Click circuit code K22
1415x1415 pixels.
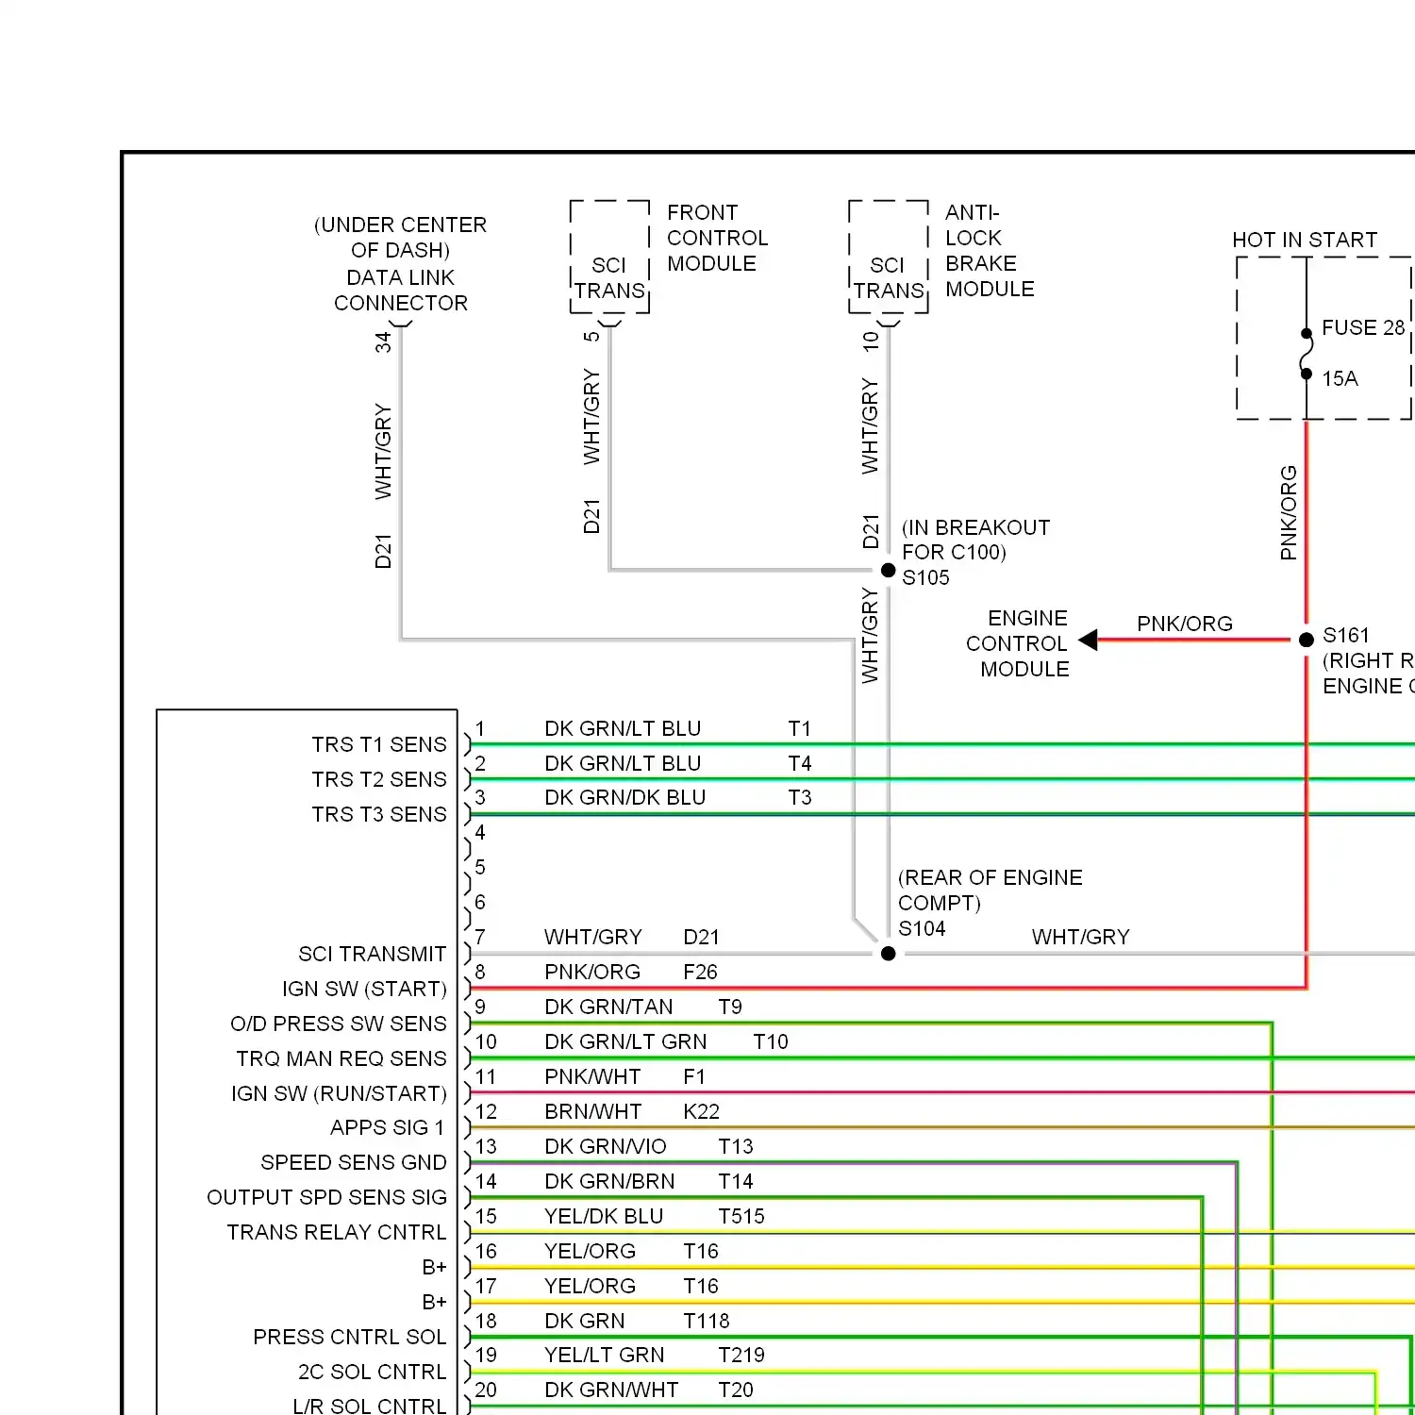point(701,1111)
